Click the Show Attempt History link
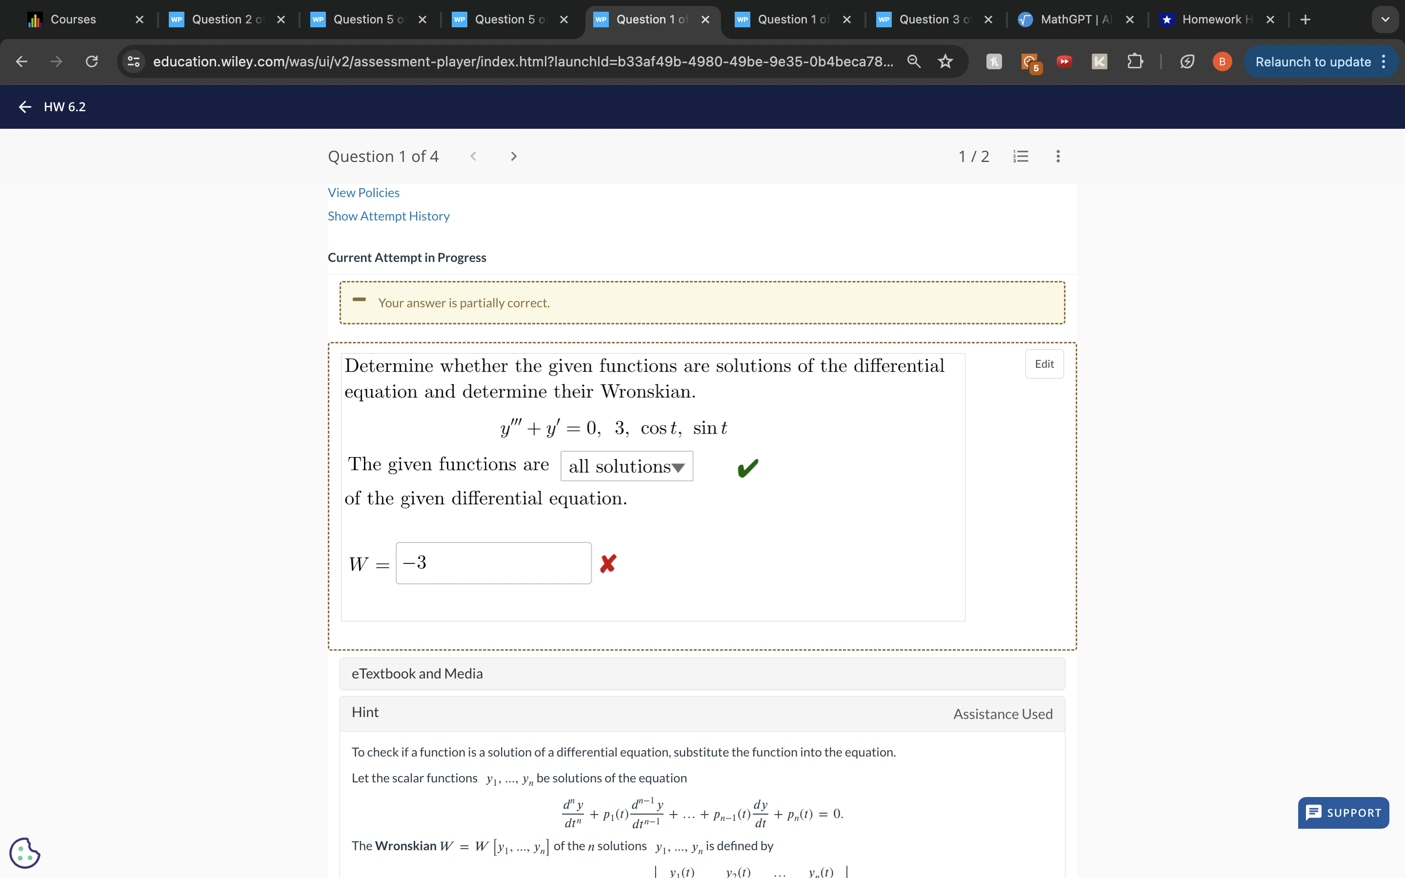The image size is (1405, 878). click(x=388, y=216)
